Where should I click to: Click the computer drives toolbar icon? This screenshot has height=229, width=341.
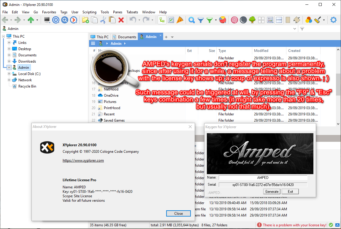tap(47, 20)
